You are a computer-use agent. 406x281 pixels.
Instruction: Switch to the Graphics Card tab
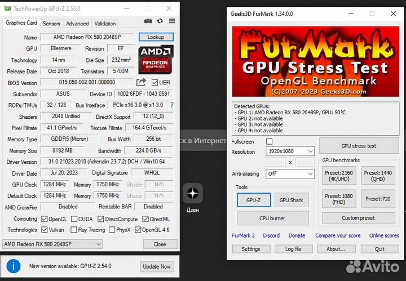click(x=21, y=23)
